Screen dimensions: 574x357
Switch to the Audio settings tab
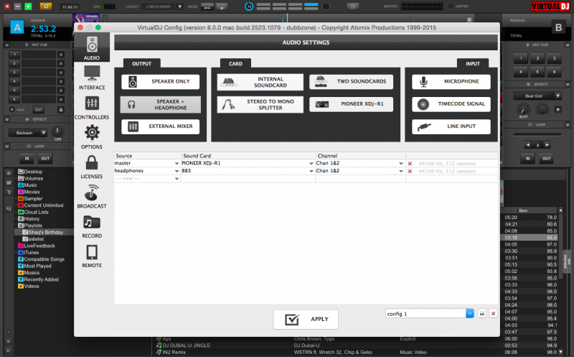[92, 47]
